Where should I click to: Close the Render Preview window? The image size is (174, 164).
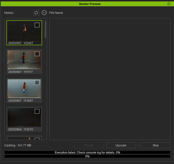(x=169, y=4)
